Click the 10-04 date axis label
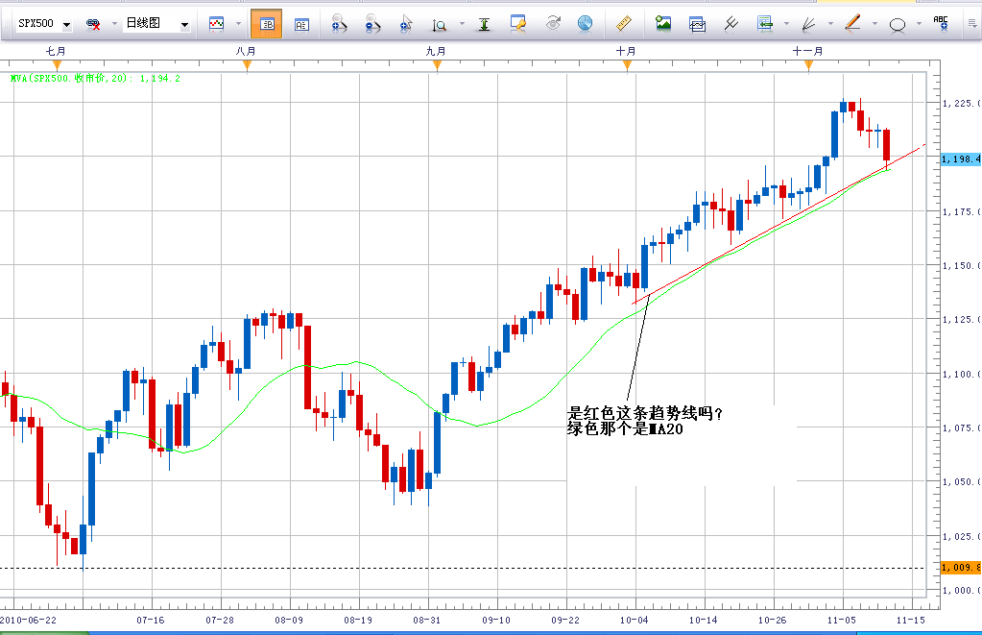This screenshot has height=635, width=982. click(x=634, y=620)
